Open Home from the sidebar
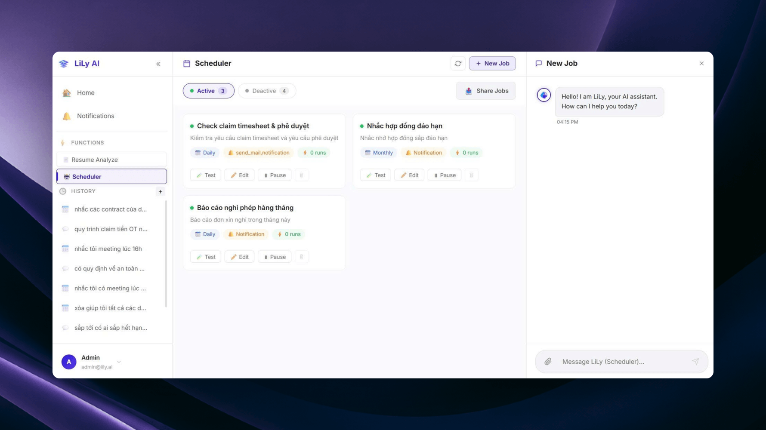 pos(112,93)
